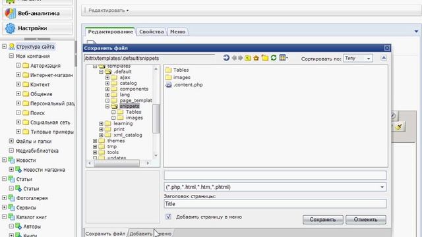Click the Каталог книг module icon
Viewport: 422px width, 237px height.
pos(12,217)
